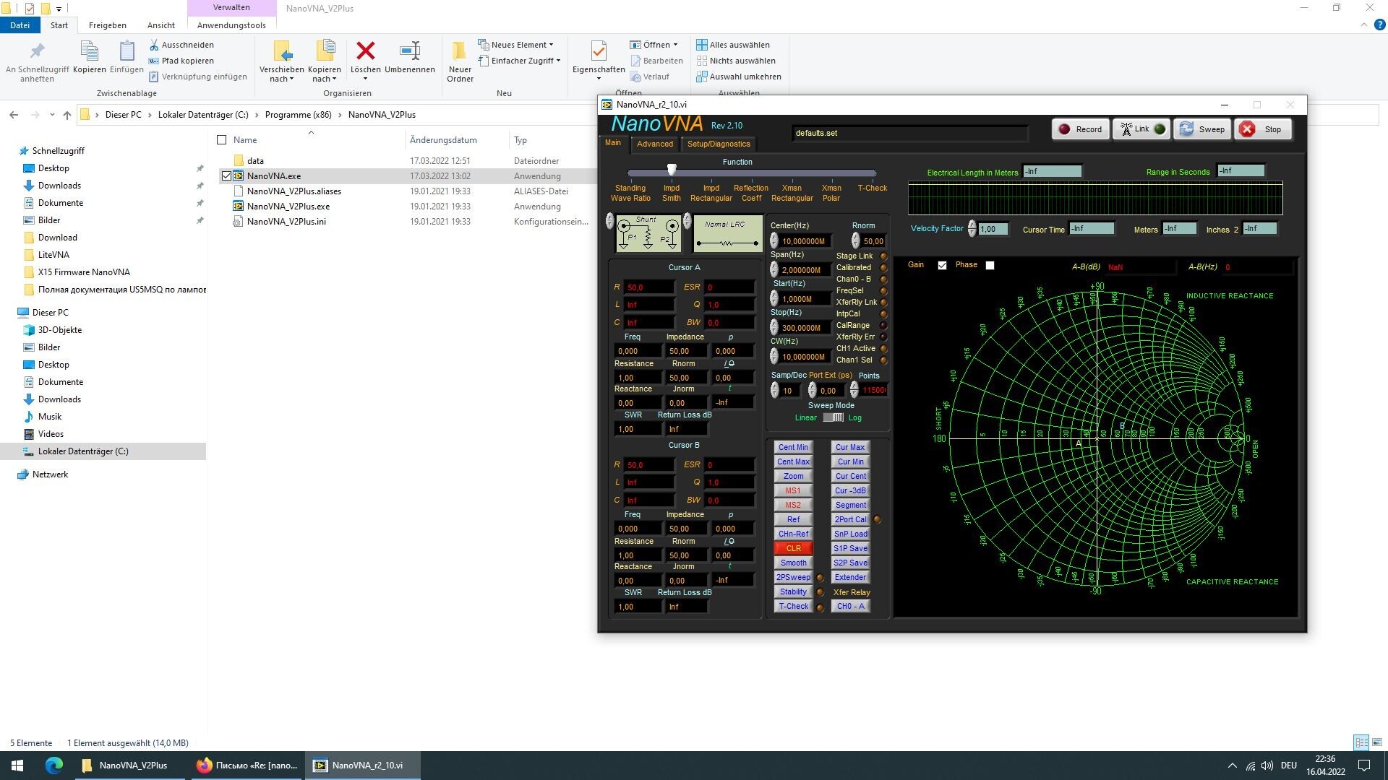Viewport: 1388px width, 780px height.
Task: Select the NanoVNA_V2Plus.ini file
Action: pos(286,222)
